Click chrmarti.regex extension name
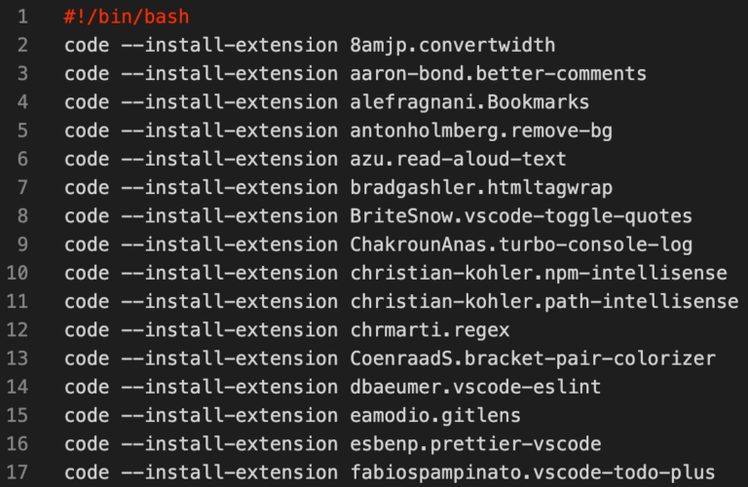Screen dimensions: 748x487 click(430, 330)
